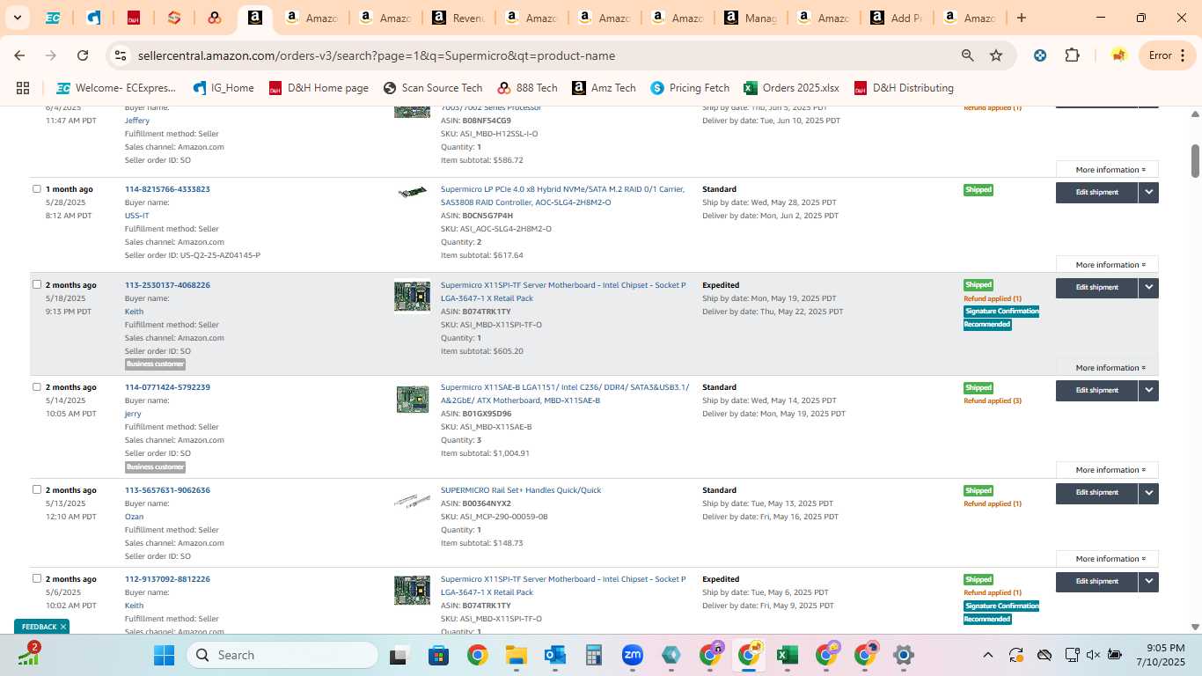The height and width of the screenshot is (676, 1202).
Task: Open Pricing Fetch bookmark
Action: tap(690, 88)
